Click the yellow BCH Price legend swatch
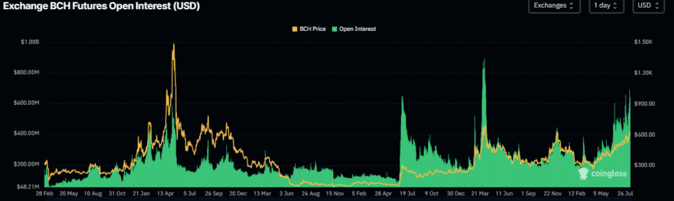Image resolution: width=674 pixels, height=201 pixels. (296, 29)
